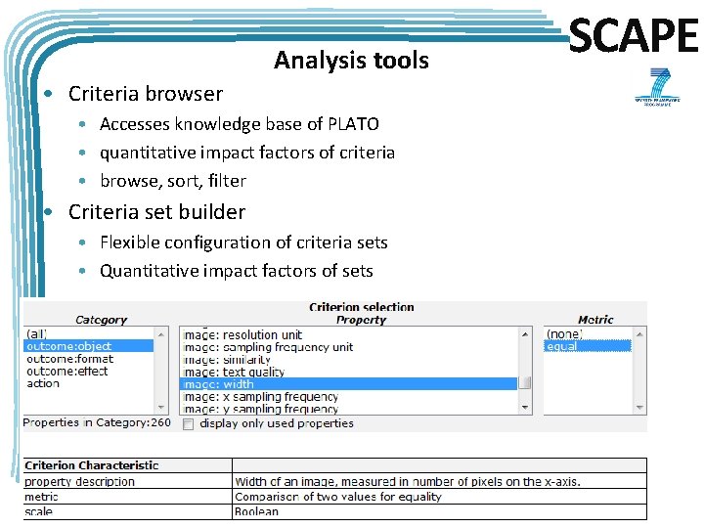This screenshot has height=528, width=704.
Task: Click the Criterion Characteristic header
Action: coord(92,465)
